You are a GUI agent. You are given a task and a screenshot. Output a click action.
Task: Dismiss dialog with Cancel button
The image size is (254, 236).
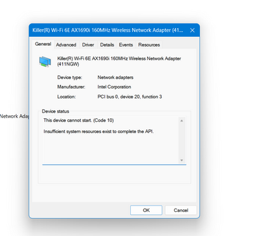pyautogui.click(x=181, y=210)
